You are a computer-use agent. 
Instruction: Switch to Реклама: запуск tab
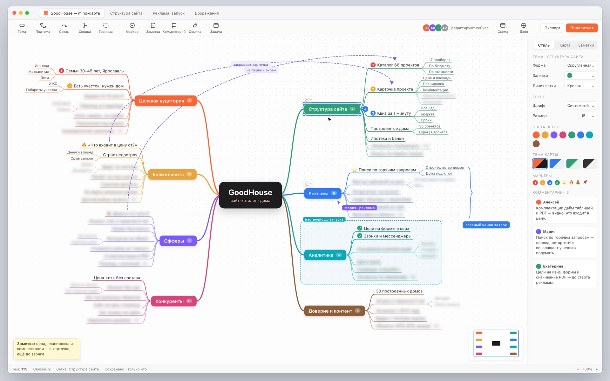tap(168, 13)
